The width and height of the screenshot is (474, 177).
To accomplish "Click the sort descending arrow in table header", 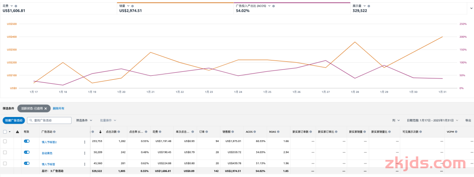I will (100, 132).
